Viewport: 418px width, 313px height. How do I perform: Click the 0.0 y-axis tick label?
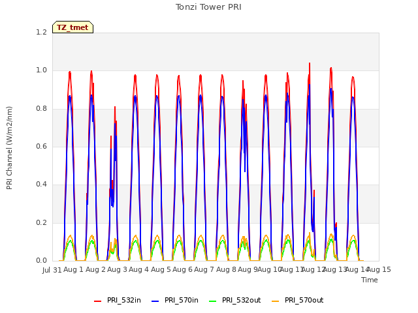42,261
